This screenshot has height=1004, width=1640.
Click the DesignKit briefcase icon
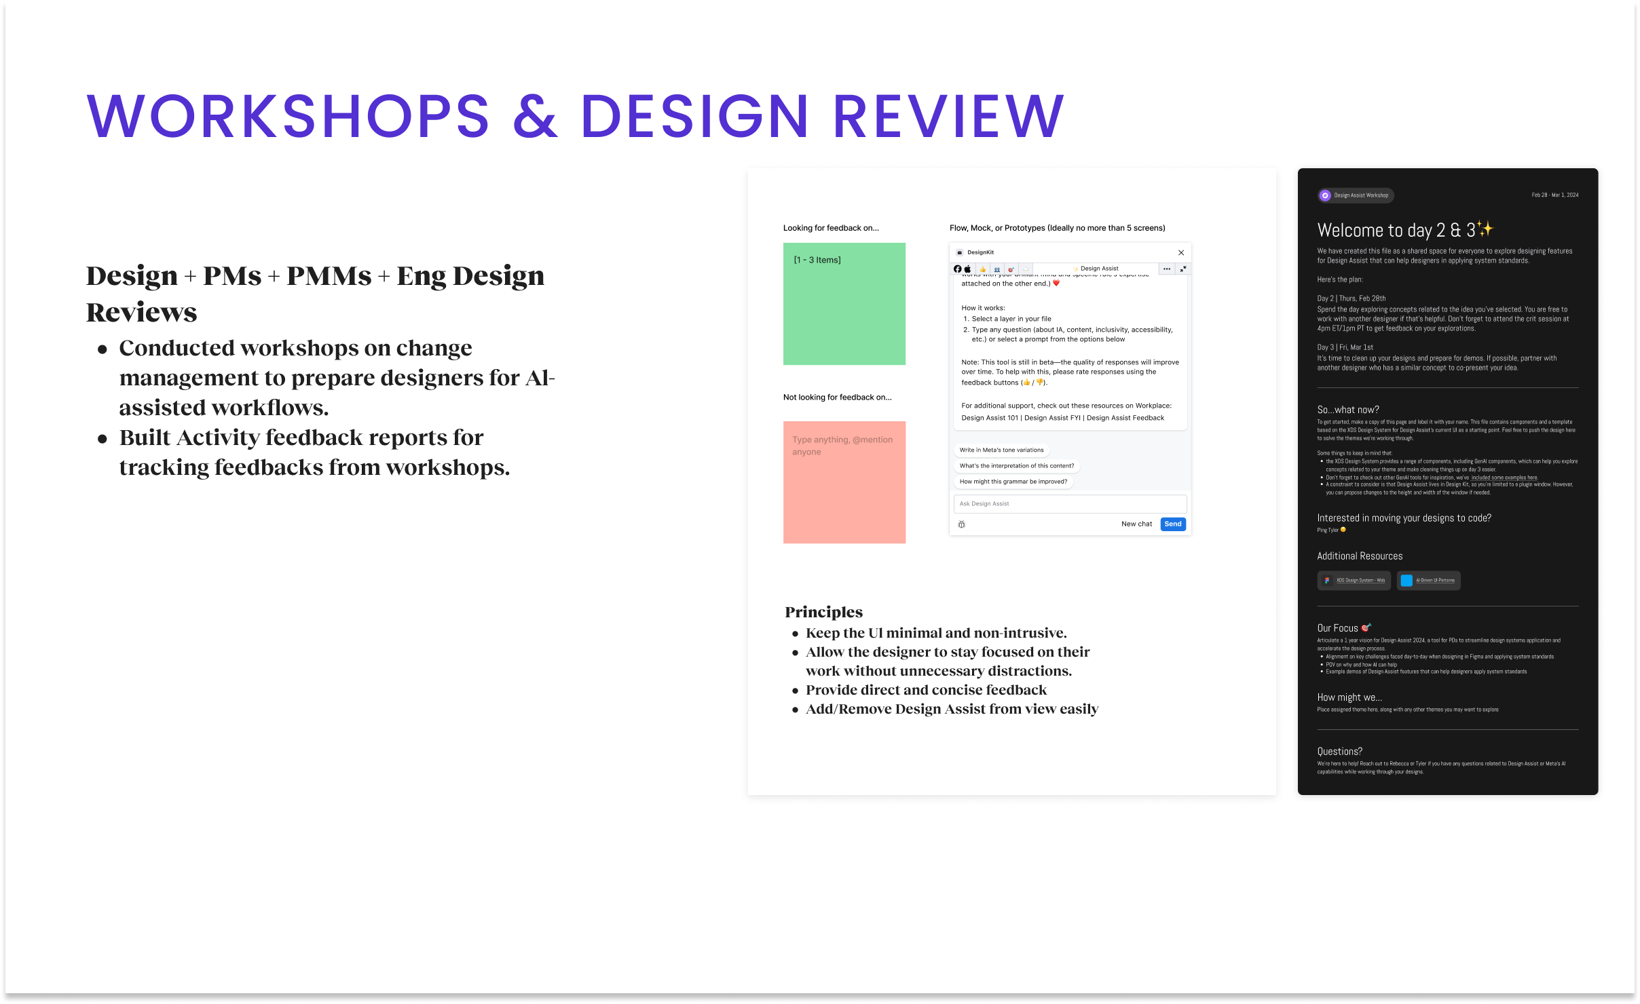tap(959, 252)
